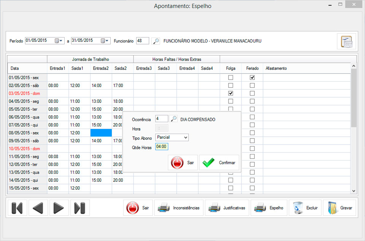Go to last record

point(79,208)
